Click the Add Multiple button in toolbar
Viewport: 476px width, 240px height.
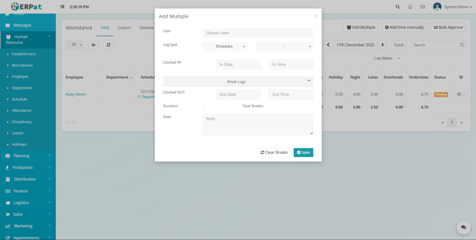pos(361,27)
